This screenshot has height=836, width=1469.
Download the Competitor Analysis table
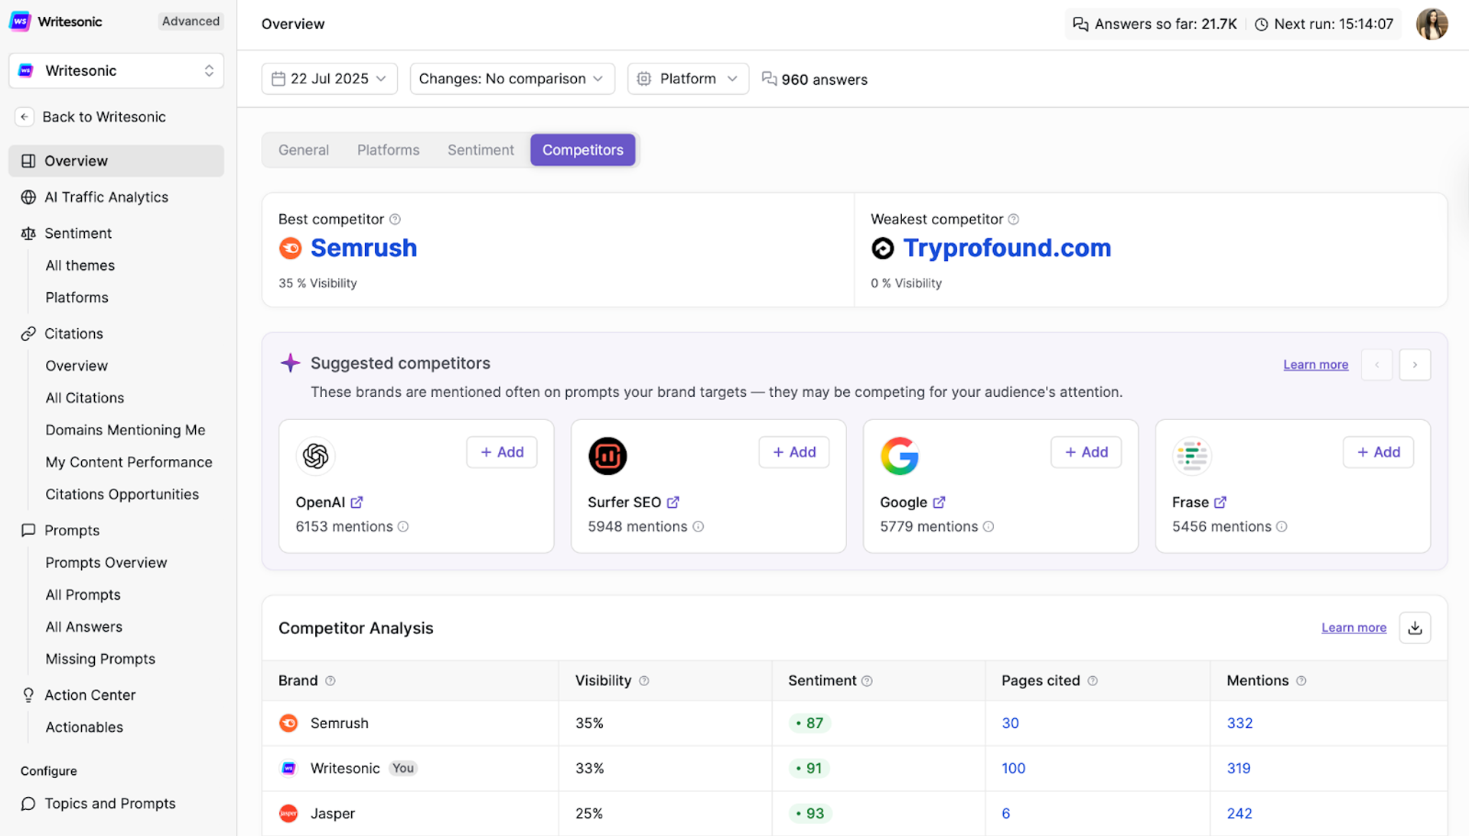click(1415, 628)
